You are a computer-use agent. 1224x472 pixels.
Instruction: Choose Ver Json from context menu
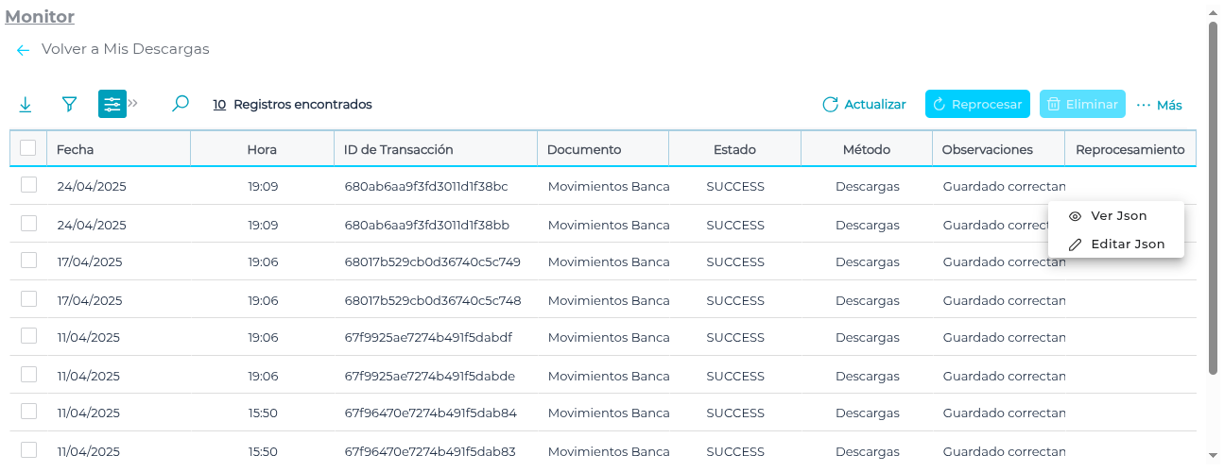click(x=1118, y=216)
